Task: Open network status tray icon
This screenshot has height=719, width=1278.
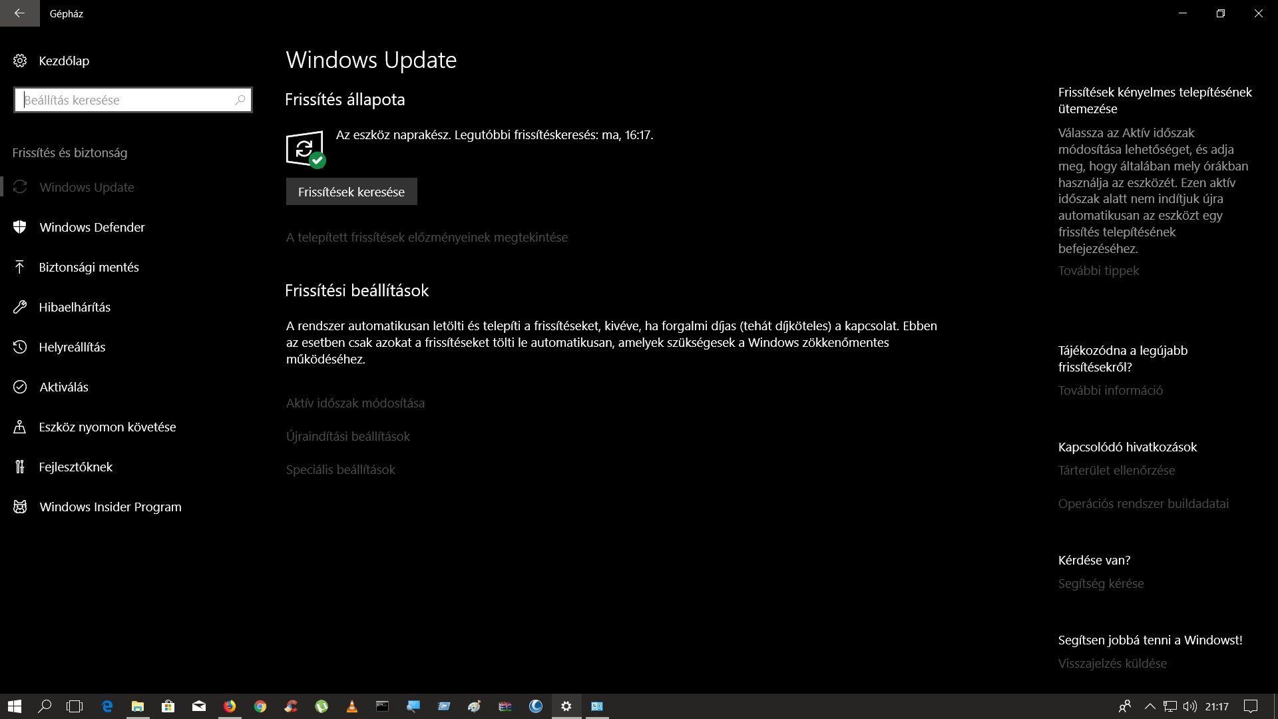Action: point(1170,706)
